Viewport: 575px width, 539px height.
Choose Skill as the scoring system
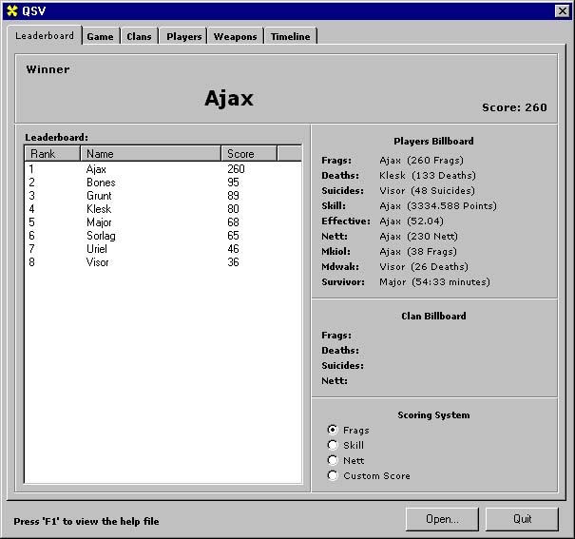333,446
